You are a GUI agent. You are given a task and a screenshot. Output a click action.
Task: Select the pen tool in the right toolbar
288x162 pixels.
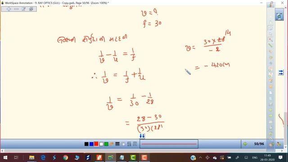(270, 40)
